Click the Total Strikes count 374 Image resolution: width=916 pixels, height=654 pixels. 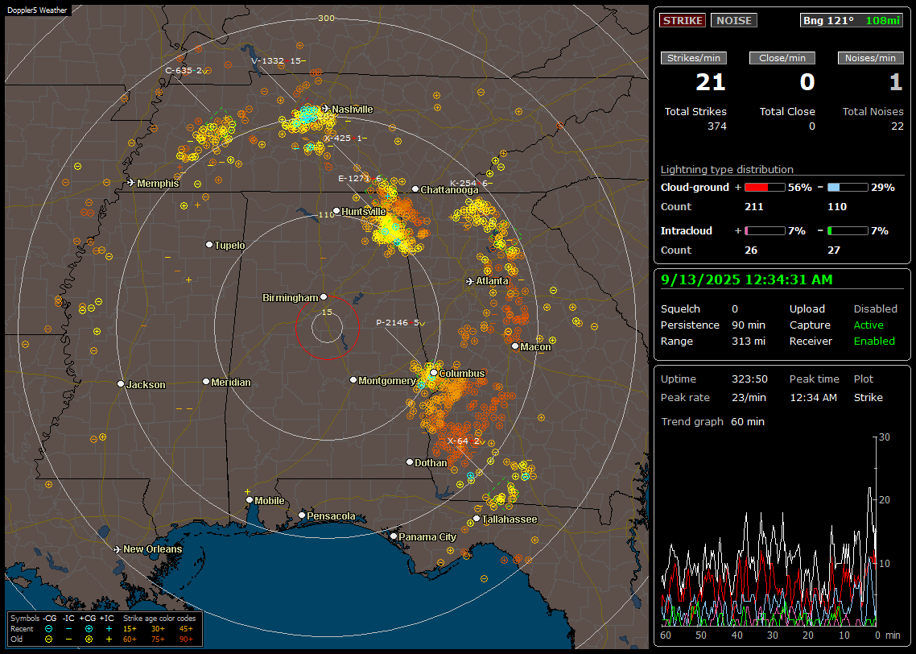tap(717, 126)
